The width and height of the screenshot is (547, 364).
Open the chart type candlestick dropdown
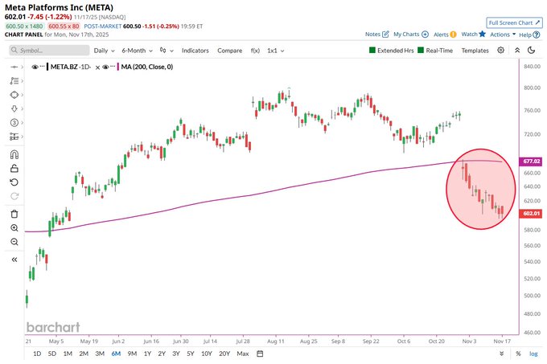(167, 50)
